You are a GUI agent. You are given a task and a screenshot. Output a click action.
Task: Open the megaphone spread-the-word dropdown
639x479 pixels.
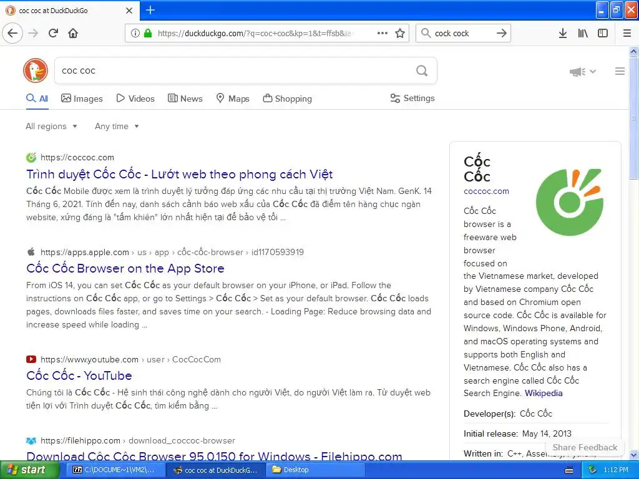[x=583, y=72]
